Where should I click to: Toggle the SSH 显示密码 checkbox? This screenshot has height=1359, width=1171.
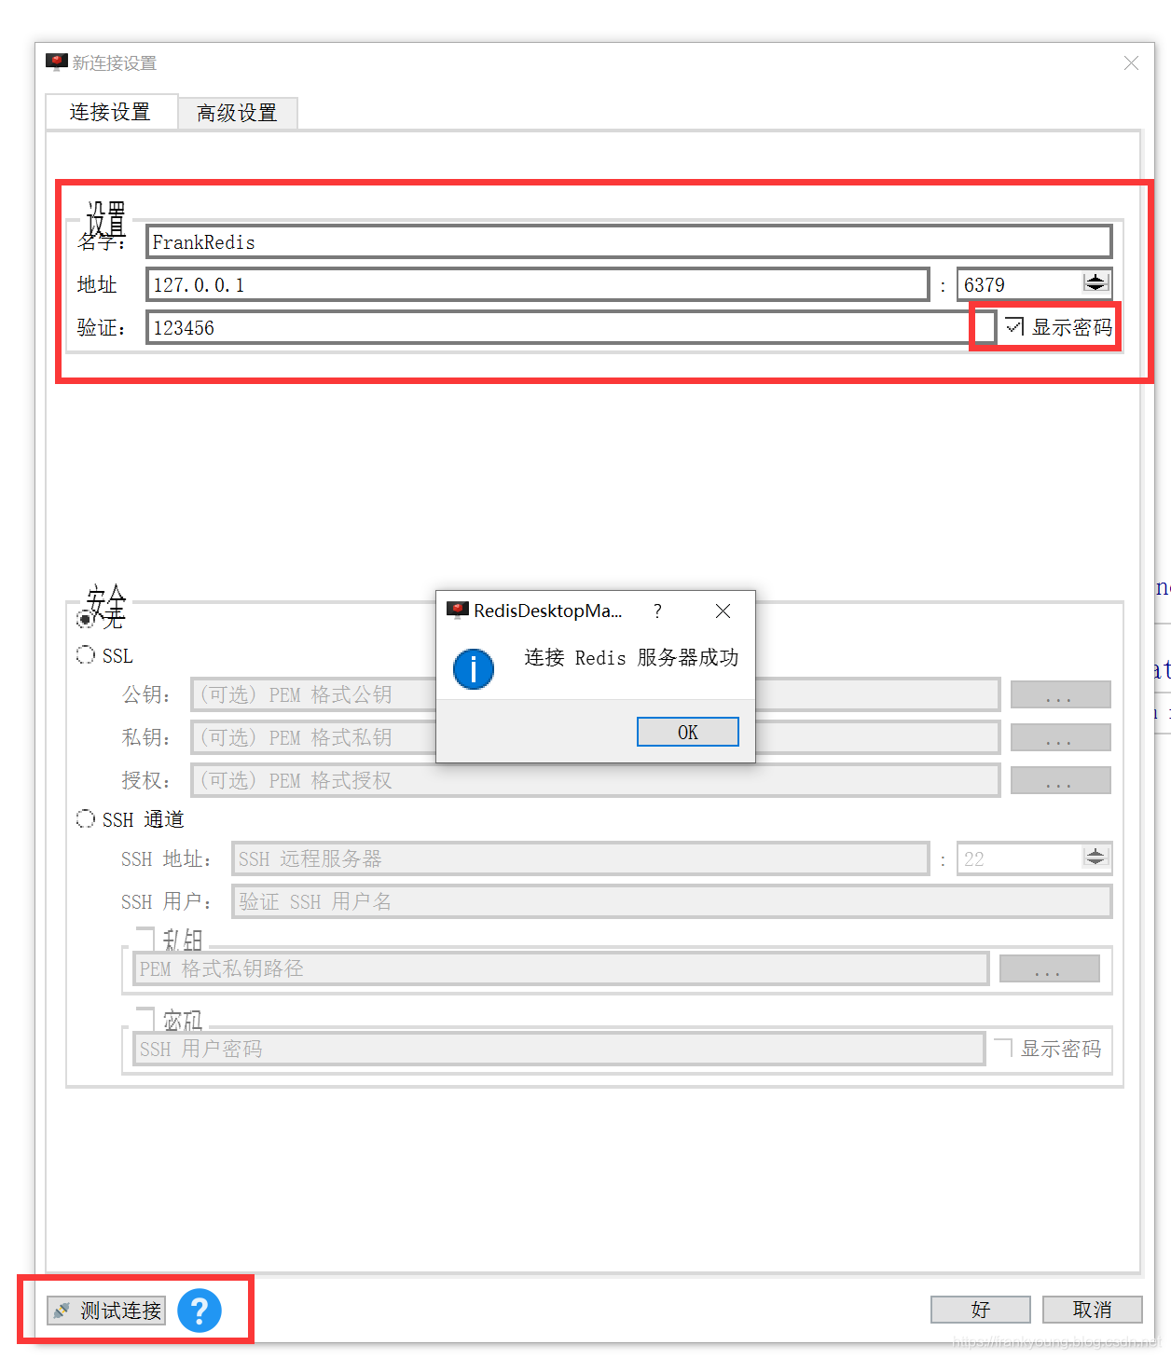click(x=1003, y=1048)
